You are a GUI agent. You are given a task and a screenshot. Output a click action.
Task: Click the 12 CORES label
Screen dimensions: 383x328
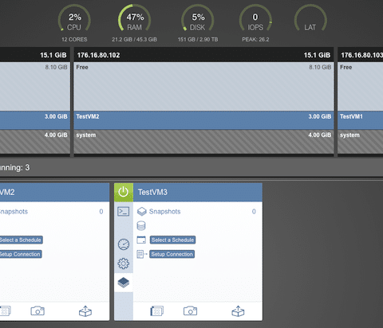(x=74, y=40)
